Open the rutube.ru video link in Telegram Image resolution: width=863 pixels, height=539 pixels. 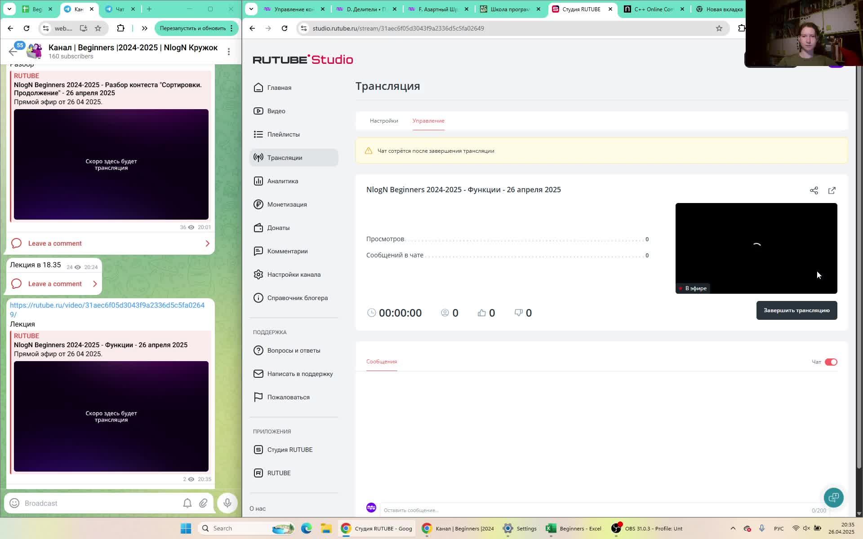(x=107, y=305)
